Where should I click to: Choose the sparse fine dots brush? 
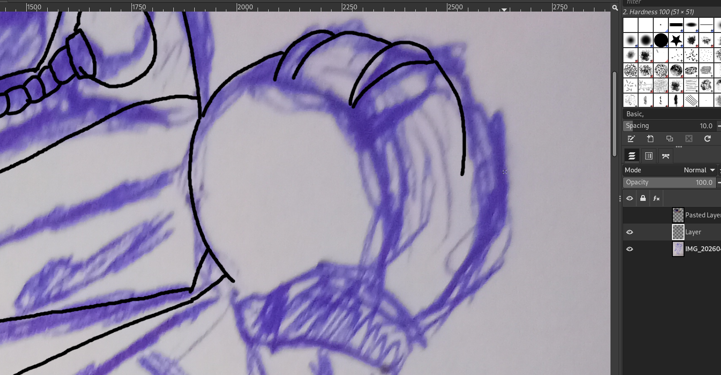(706, 55)
